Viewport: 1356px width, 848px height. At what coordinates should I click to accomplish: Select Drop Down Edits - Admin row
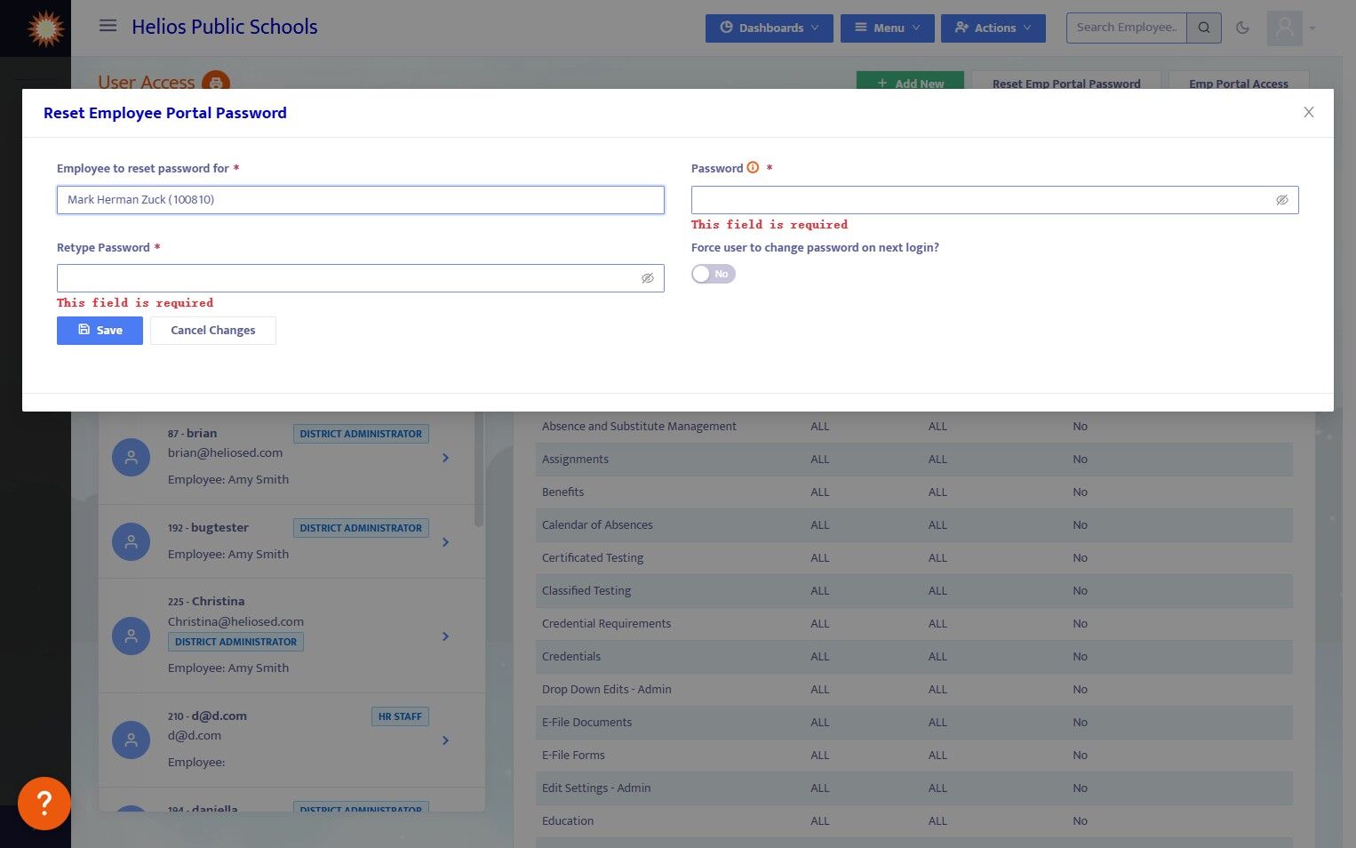click(913, 690)
